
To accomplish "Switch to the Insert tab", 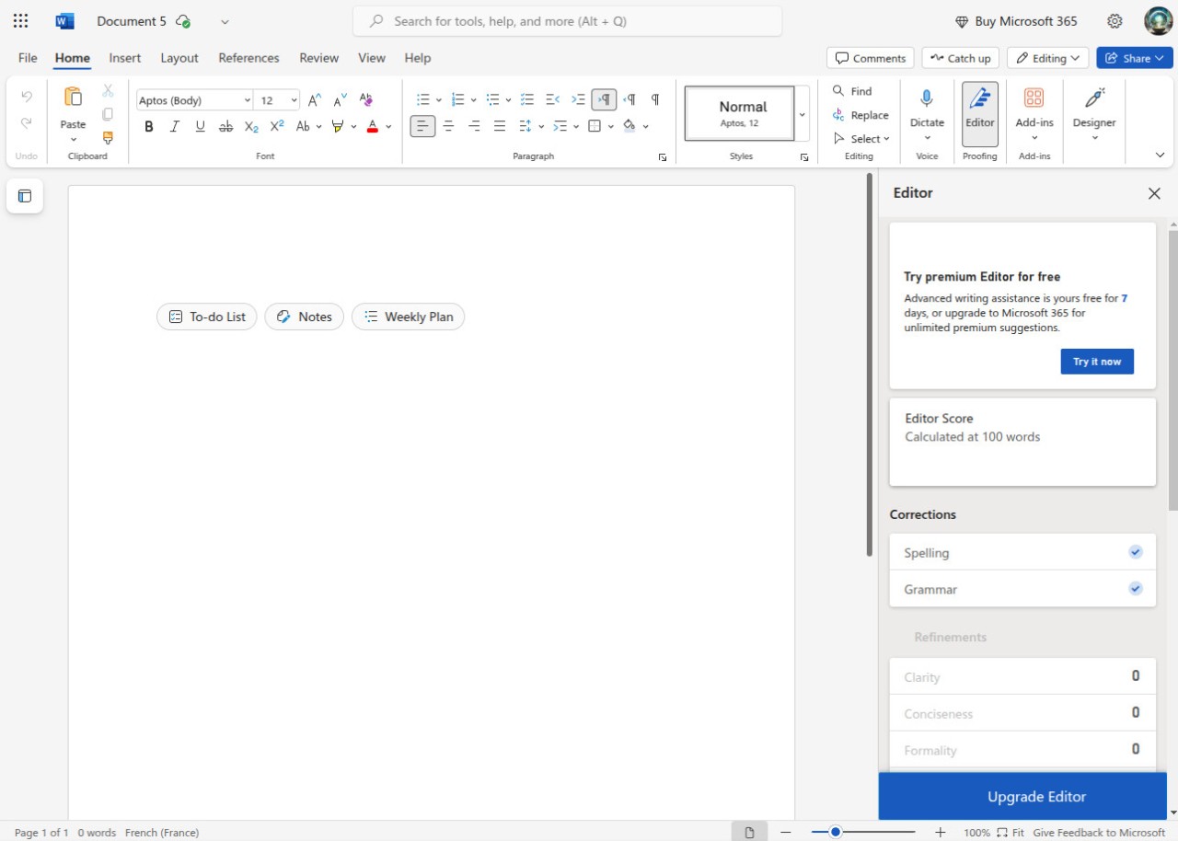I will (125, 58).
